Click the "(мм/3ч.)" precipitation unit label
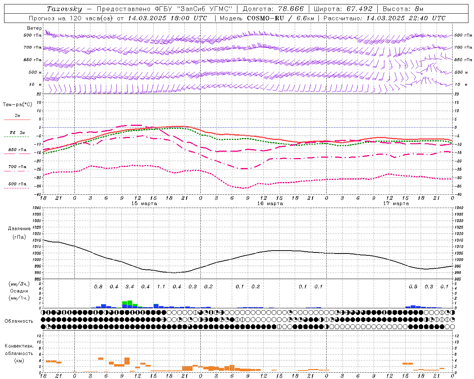Image resolution: width=474 pixels, height=379 pixels. click(x=19, y=284)
